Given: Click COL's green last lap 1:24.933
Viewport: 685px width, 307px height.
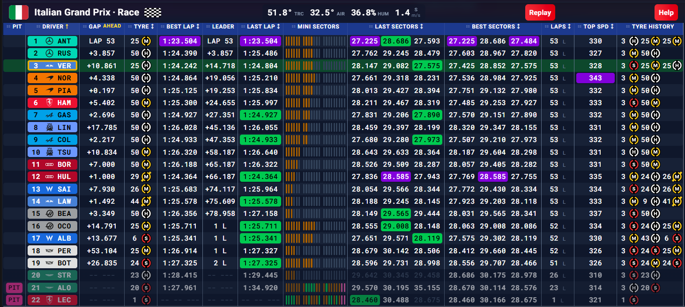Looking at the screenshot, I should tap(260, 139).
